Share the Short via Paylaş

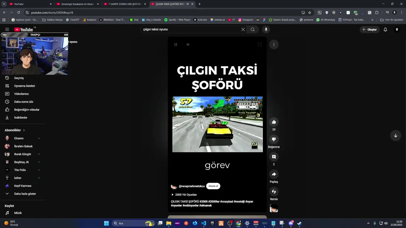pyautogui.click(x=274, y=174)
